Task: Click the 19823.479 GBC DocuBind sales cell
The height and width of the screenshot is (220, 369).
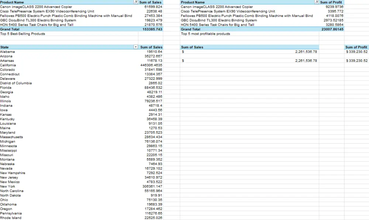Action: [153, 20]
